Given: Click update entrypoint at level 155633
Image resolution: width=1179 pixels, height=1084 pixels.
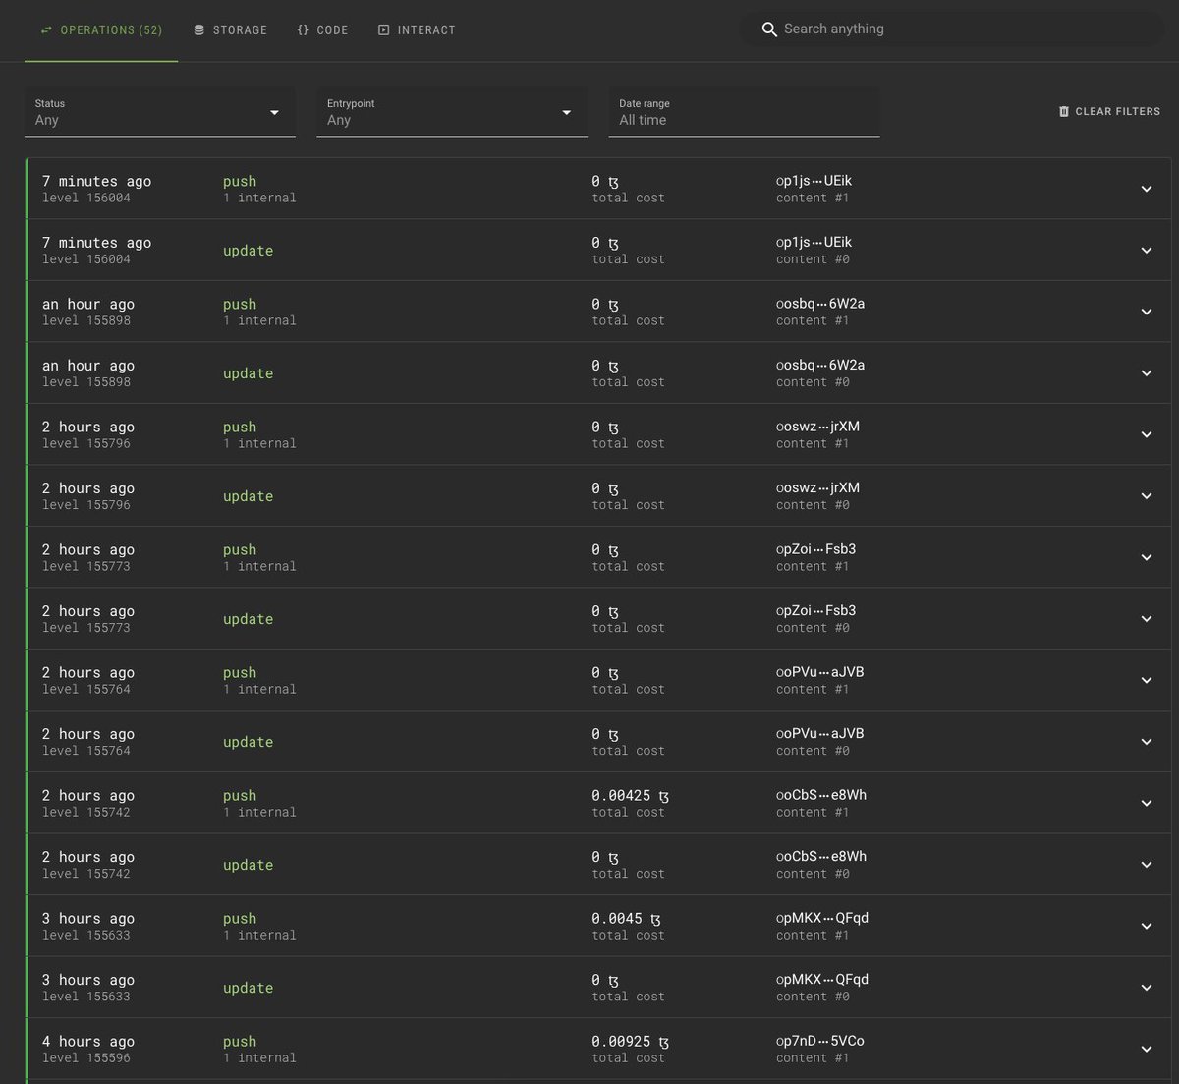Looking at the screenshot, I should click(x=248, y=988).
